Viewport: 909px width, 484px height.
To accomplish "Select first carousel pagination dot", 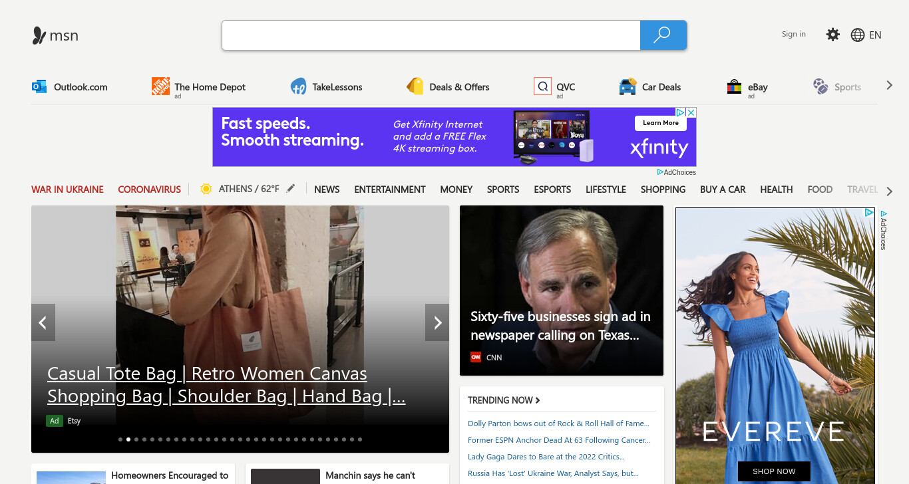I will tap(120, 439).
